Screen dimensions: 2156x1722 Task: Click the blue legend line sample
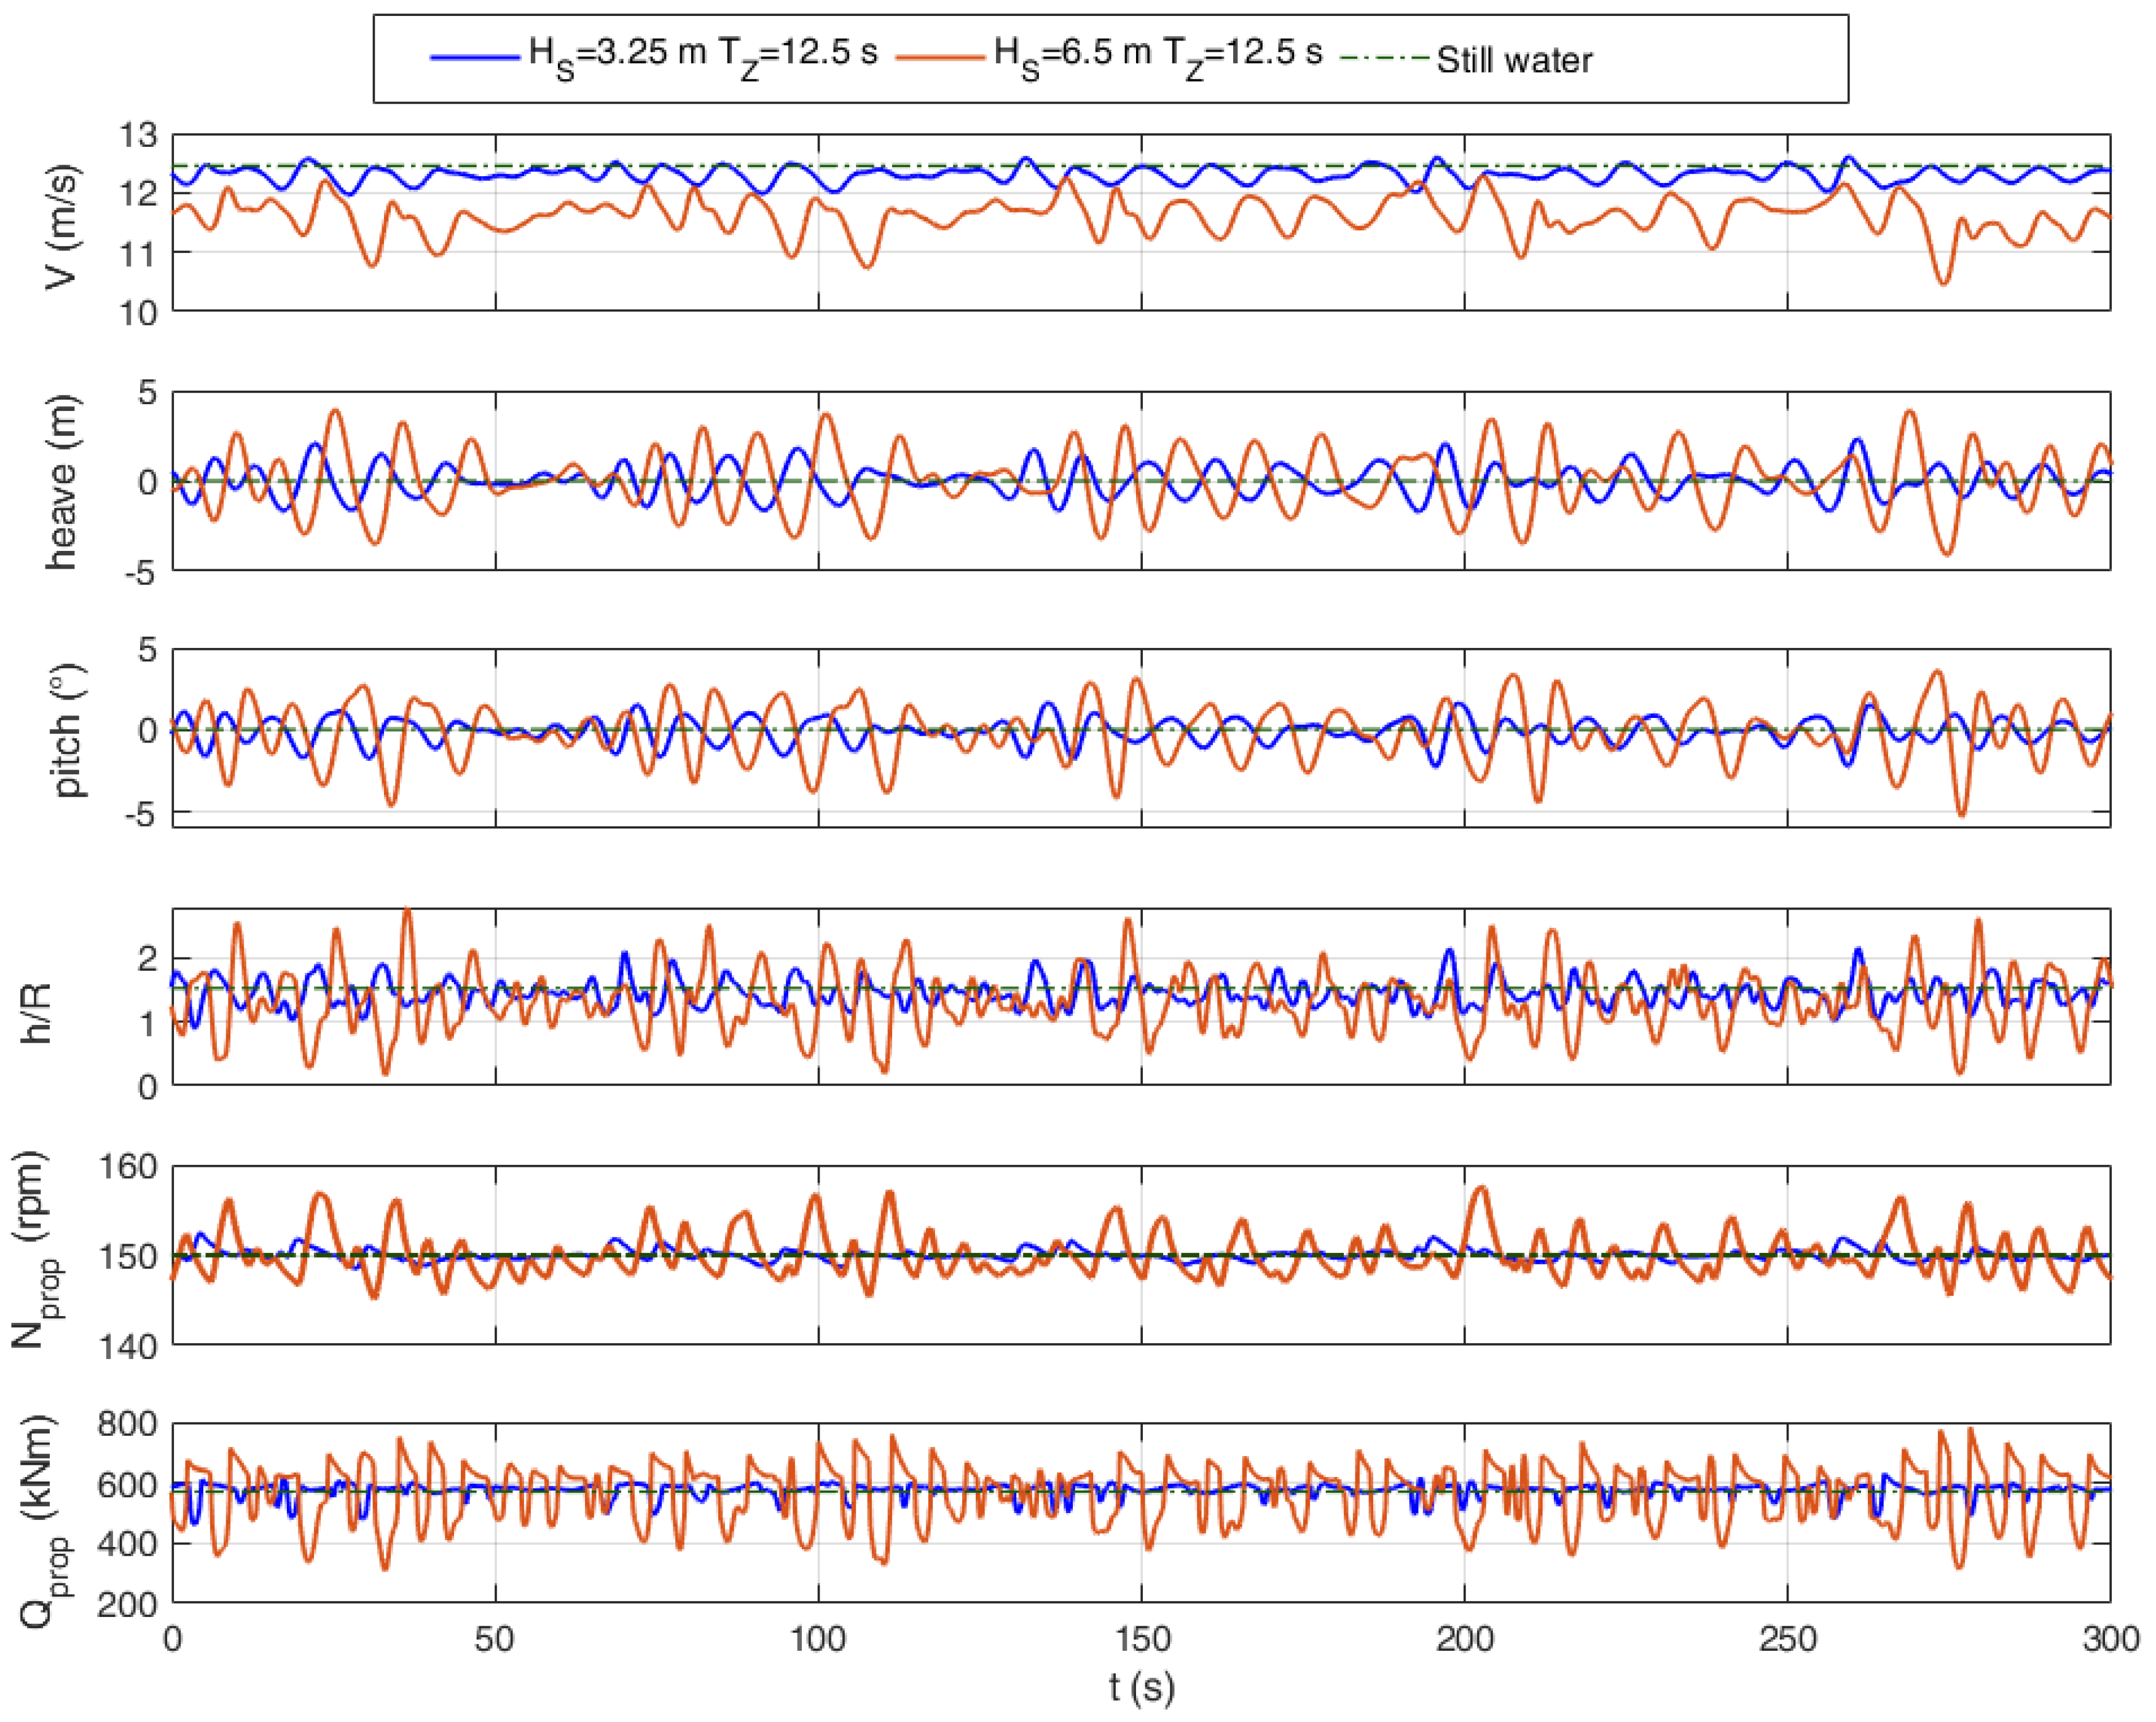[x=475, y=57]
